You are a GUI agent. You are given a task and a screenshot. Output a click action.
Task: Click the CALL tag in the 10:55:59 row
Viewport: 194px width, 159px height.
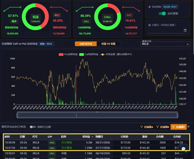(52, 143)
